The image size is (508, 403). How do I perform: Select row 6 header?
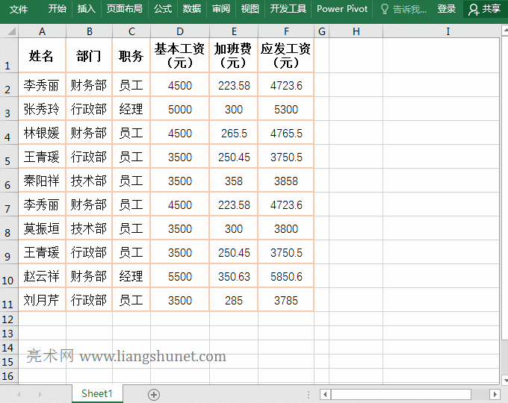9,180
